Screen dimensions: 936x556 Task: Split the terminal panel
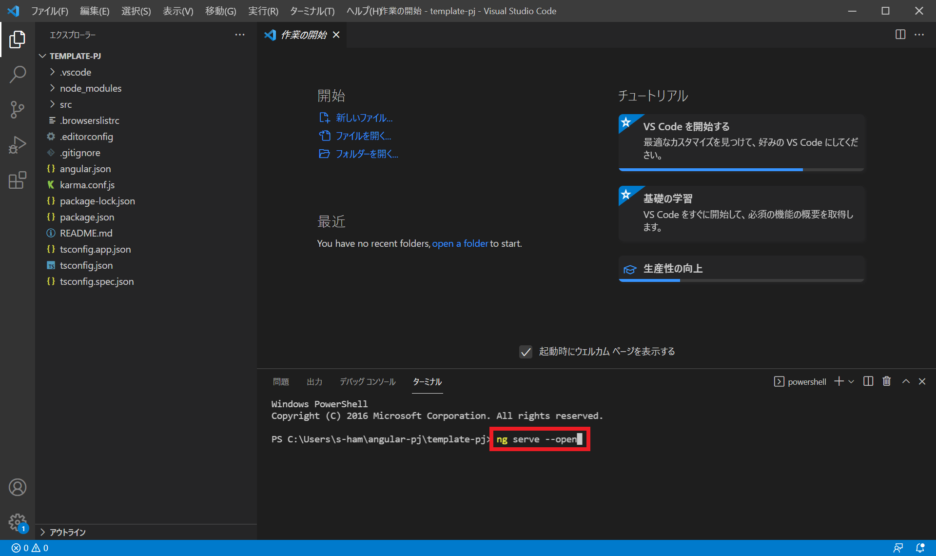(x=868, y=381)
